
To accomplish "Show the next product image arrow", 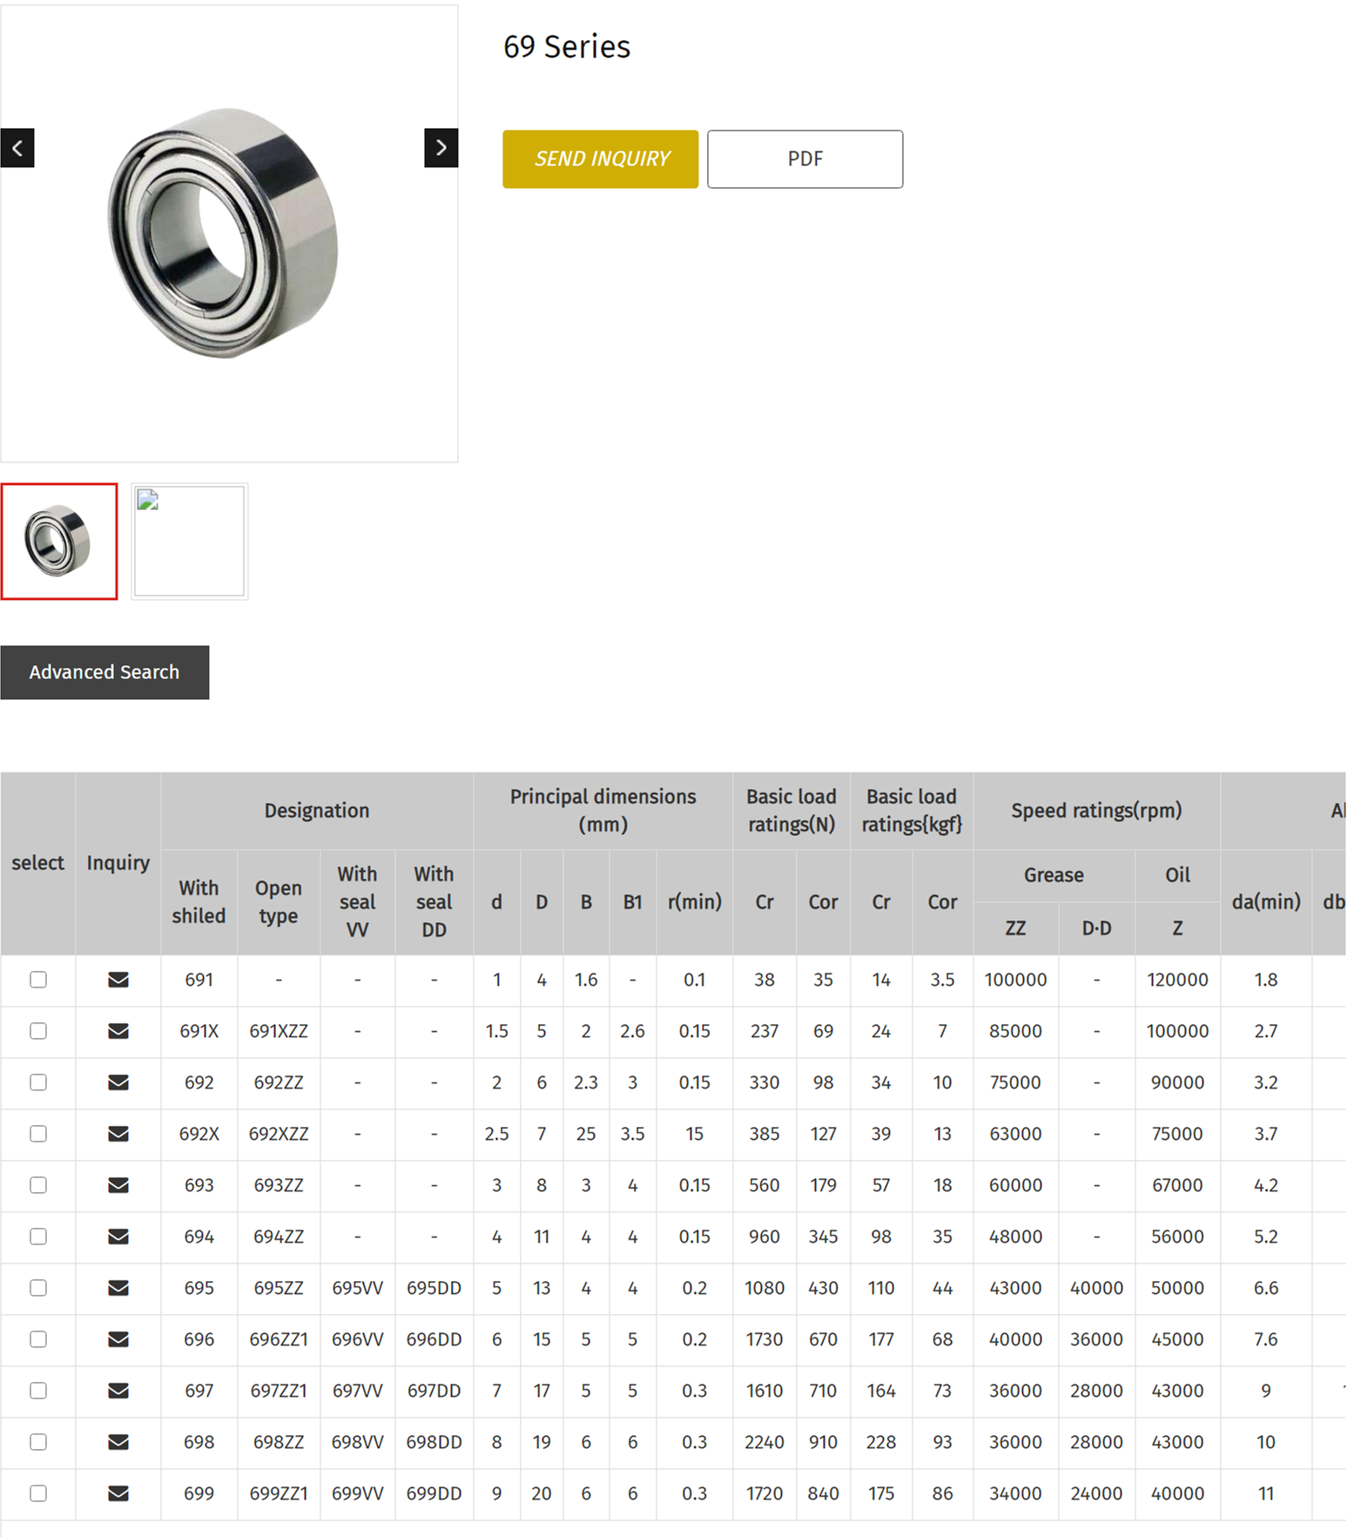I will 441,148.
